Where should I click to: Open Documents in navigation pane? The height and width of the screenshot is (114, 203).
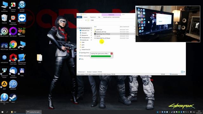[85, 35]
